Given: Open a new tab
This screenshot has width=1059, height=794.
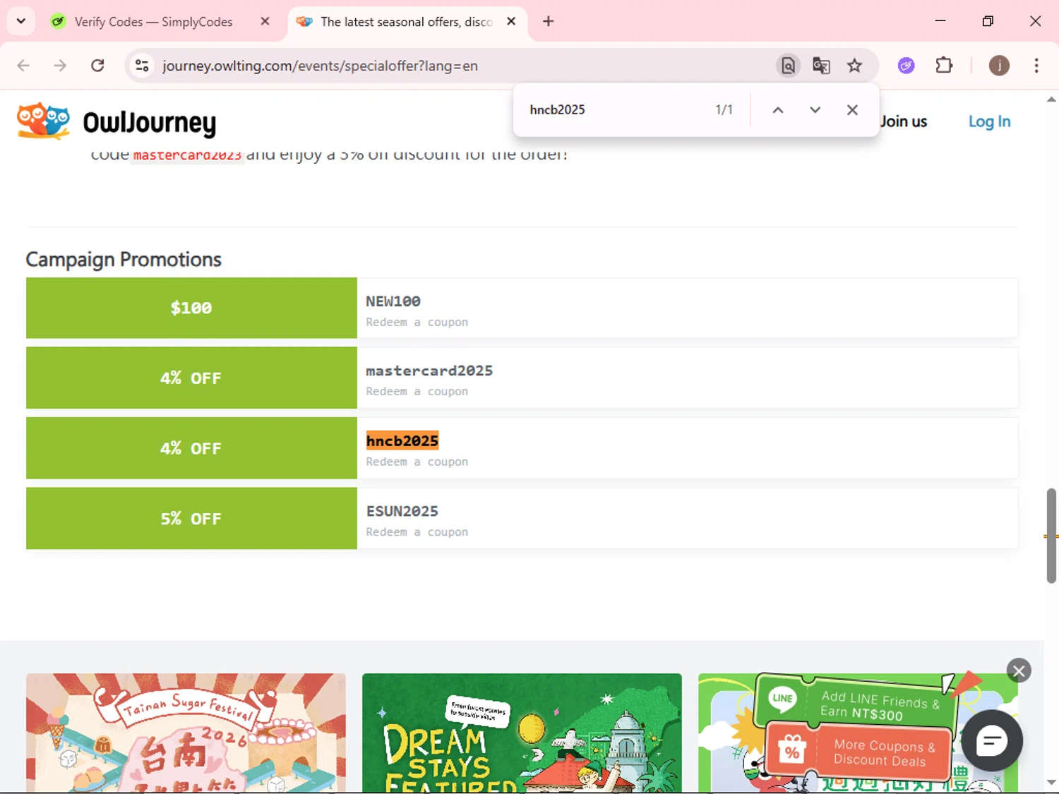Looking at the screenshot, I should click(548, 21).
